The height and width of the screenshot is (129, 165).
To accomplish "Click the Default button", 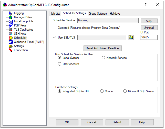I will (x=117, y=122).
